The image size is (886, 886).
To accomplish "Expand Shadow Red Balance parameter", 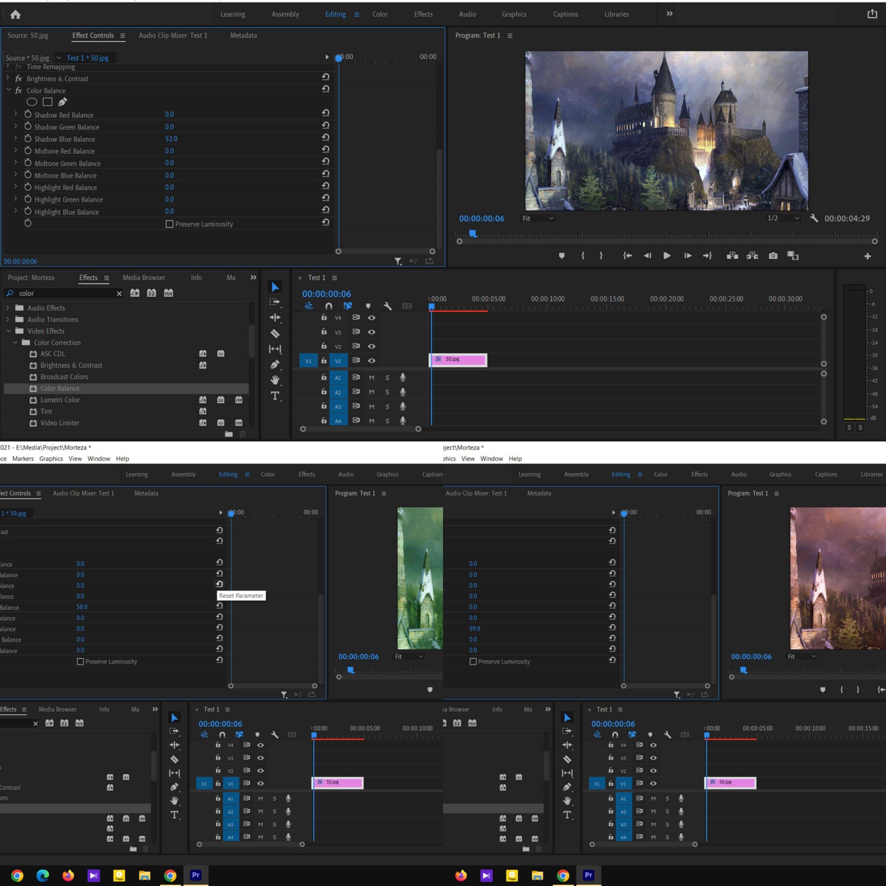I will pyautogui.click(x=16, y=115).
